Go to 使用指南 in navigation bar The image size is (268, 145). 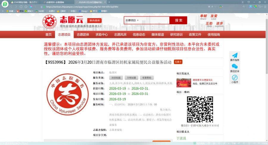[x=214, y=35]
